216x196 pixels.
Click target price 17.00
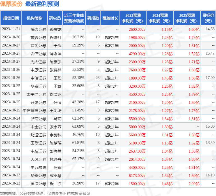(x=210, y=78)
